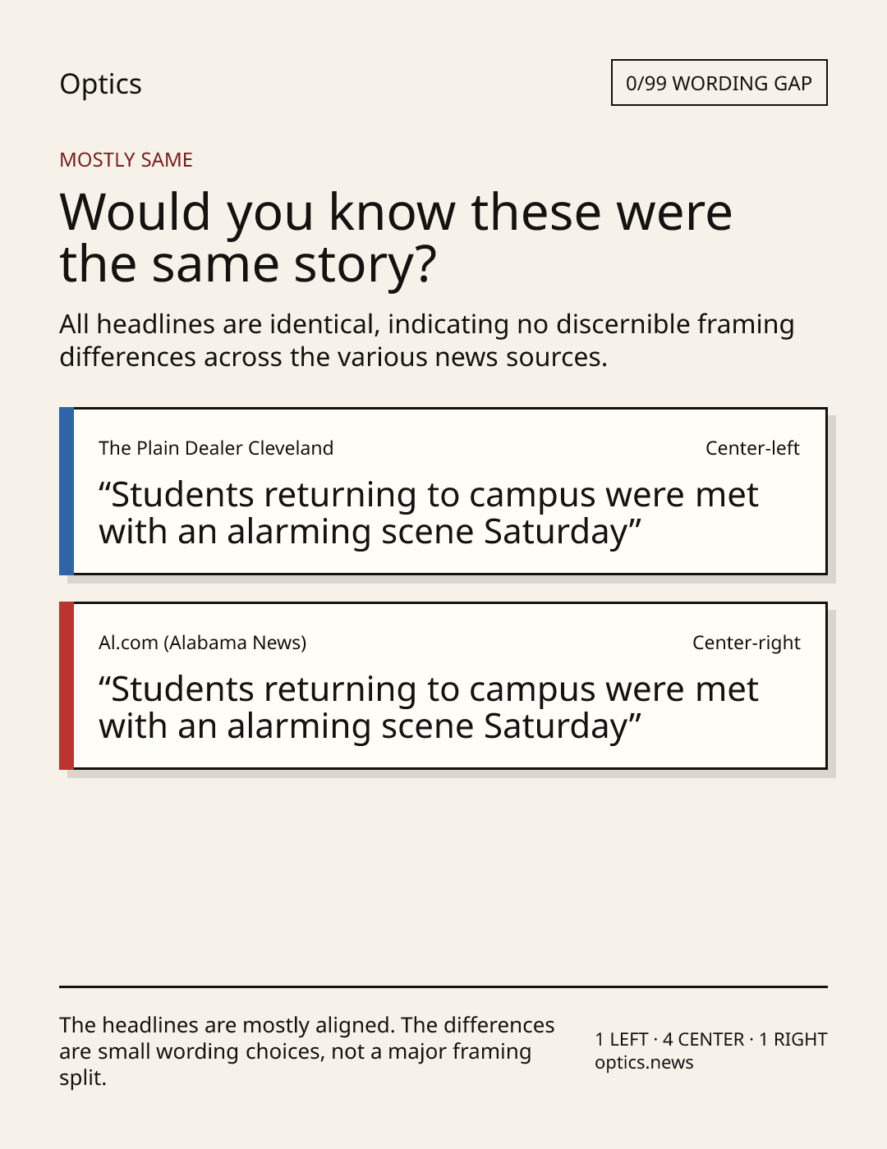Viewport: 887px width, 1149px height.
Task: Click the Center-left bias label
Action: (x=752, y=448)
